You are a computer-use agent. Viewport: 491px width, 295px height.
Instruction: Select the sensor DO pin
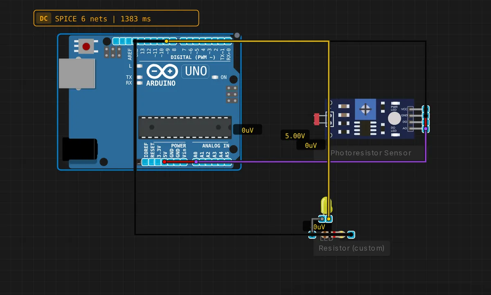click(x=426, y=122)
